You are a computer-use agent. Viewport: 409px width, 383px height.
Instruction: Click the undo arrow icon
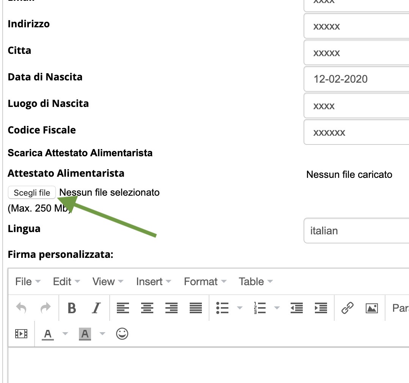tap(21, 308)
